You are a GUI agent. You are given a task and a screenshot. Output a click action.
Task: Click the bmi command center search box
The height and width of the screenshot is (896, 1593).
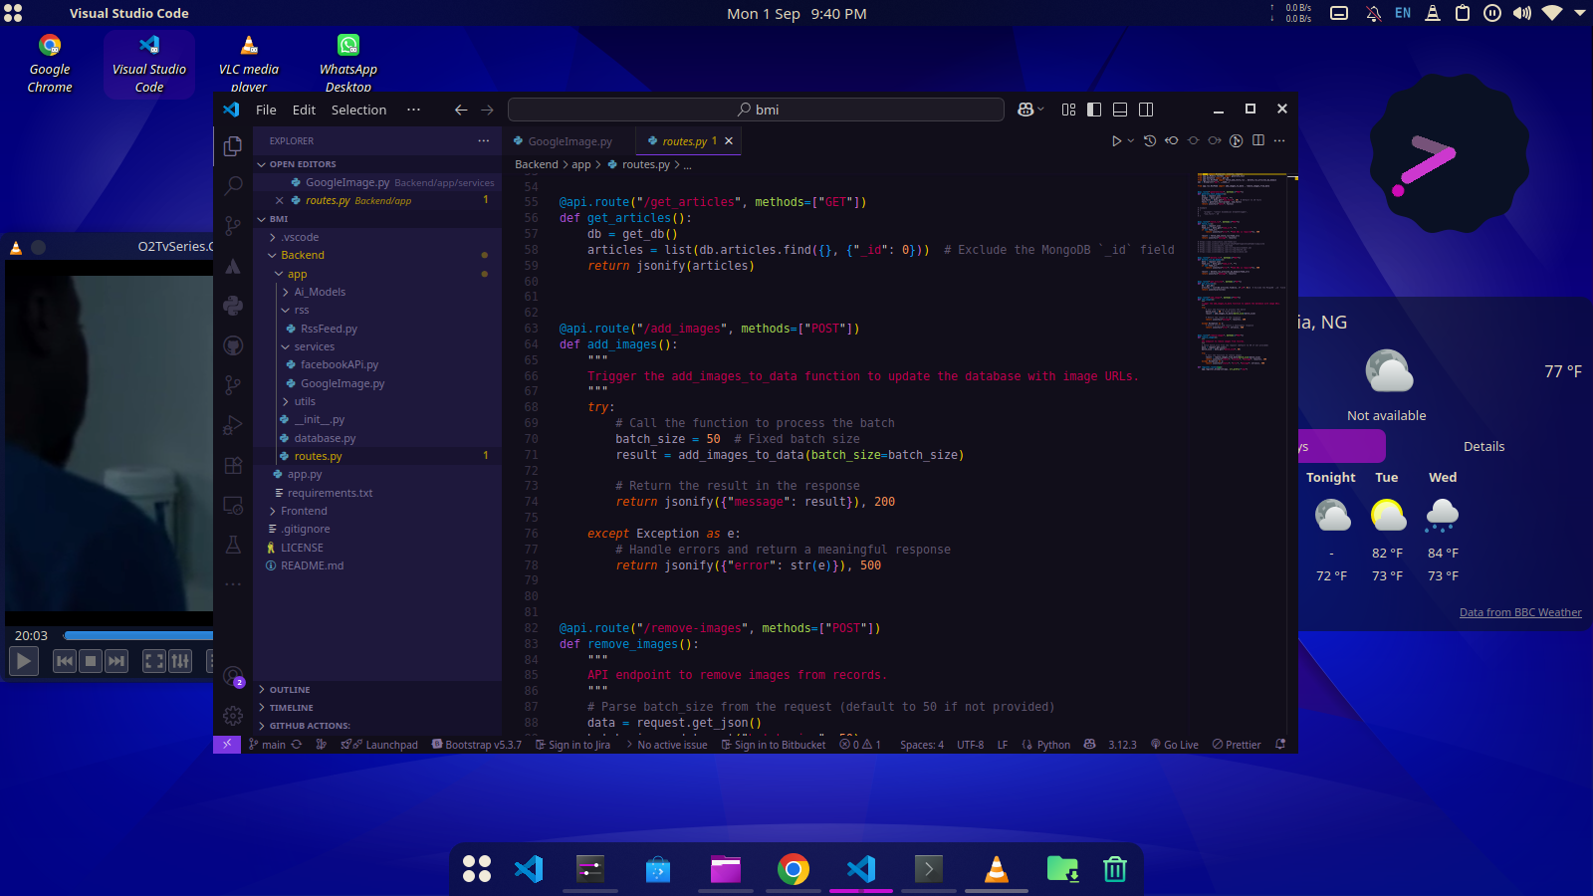(x=756, y=110)
